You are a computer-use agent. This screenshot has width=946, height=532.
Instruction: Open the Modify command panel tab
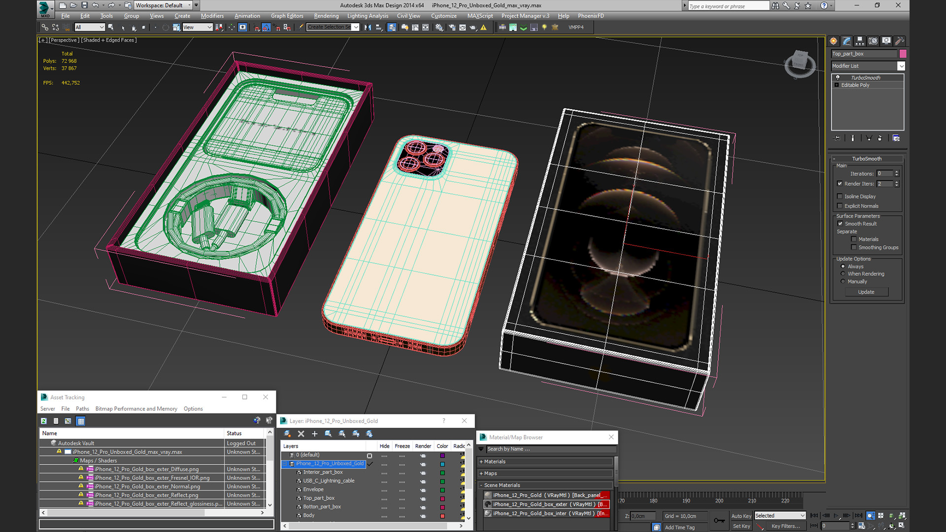pos(846,41)
